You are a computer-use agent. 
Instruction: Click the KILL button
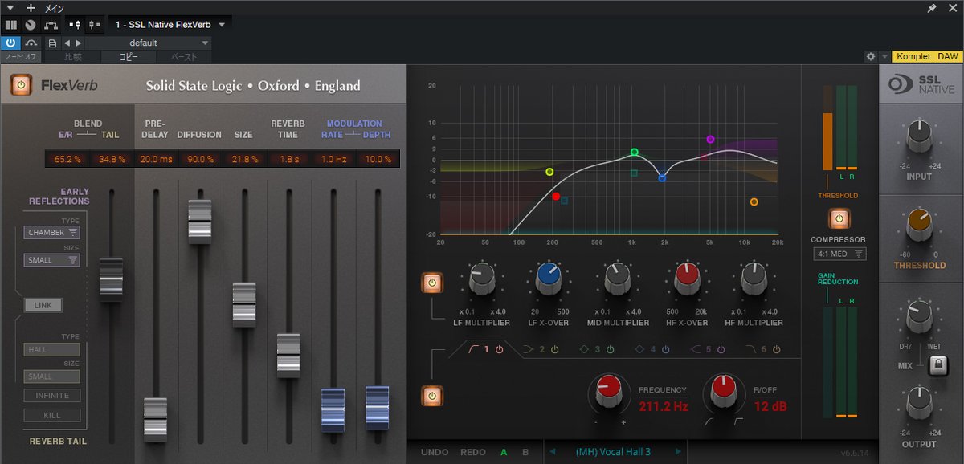(x=52, y=415)
